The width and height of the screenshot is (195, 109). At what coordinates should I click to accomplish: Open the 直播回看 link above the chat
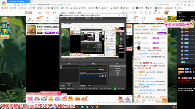click(x=158, y=26)
